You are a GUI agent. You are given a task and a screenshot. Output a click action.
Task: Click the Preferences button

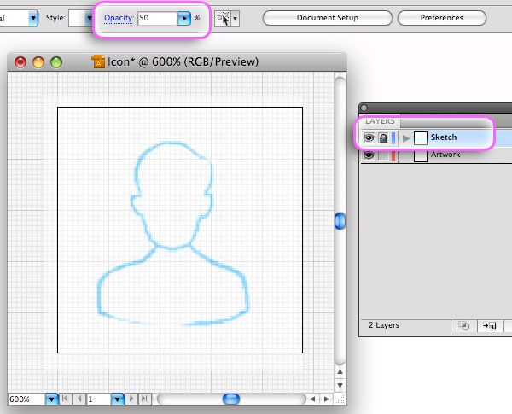442,18
